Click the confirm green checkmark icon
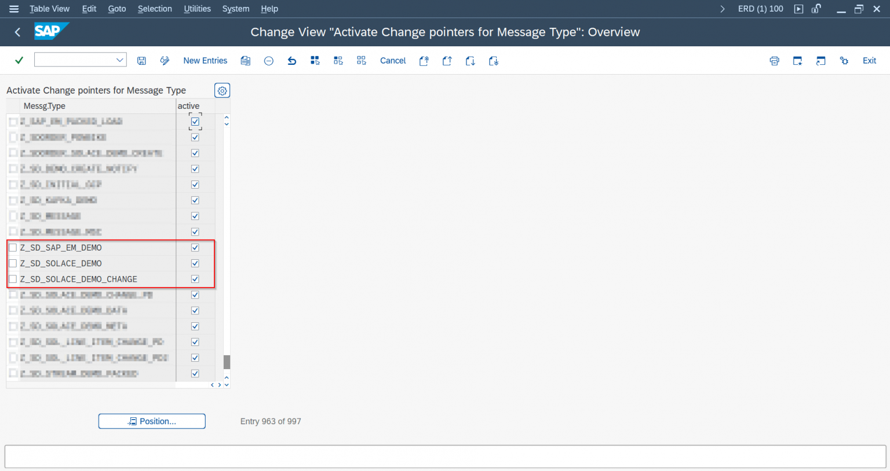The height and width of the screenshot is (471, 890). (19, 60)
